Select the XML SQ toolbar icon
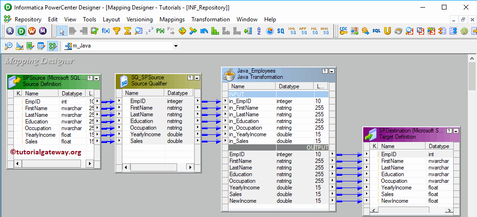The width and height of the screenshot is (477, 217). 292,31
